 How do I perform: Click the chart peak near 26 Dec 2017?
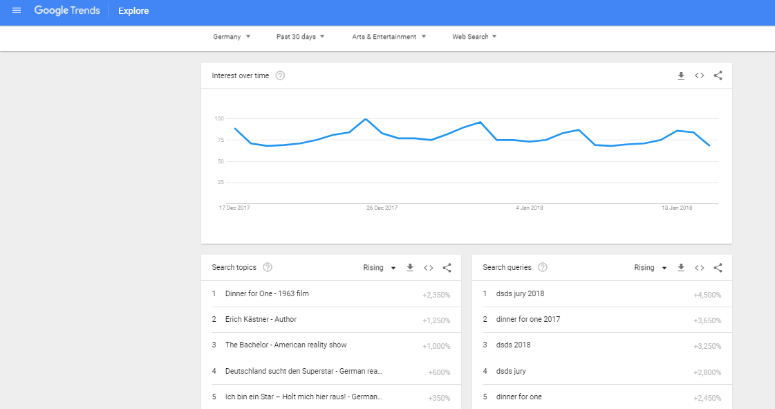(365, 119)
